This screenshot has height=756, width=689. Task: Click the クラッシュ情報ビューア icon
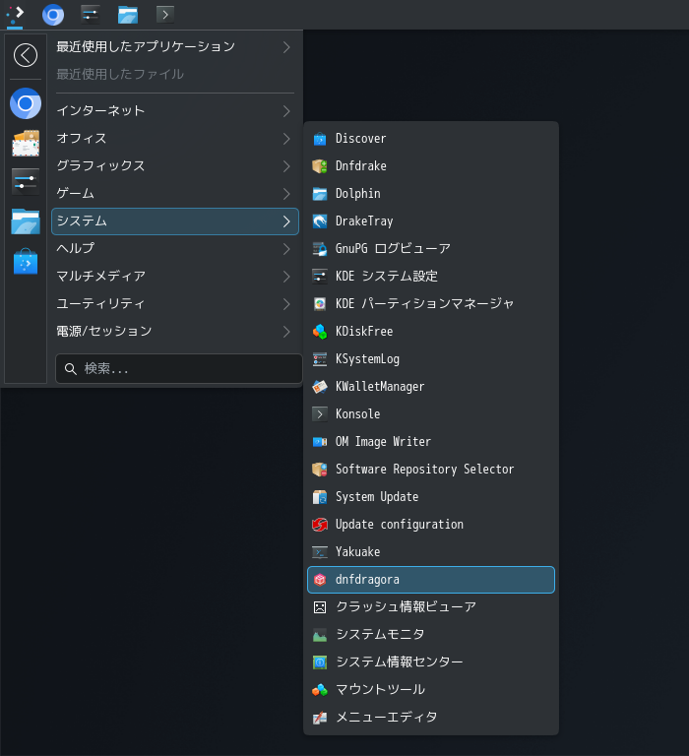320,607
